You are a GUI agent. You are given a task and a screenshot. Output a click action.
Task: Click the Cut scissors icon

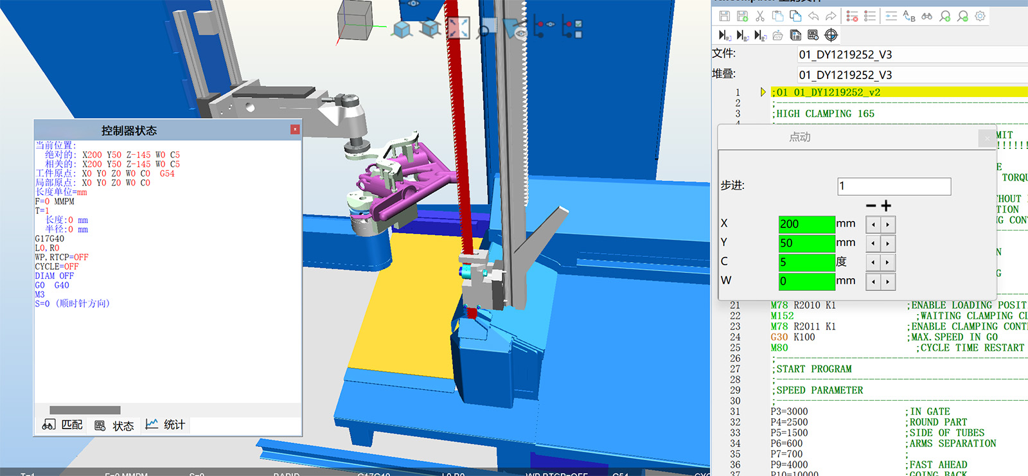(760, 16)
